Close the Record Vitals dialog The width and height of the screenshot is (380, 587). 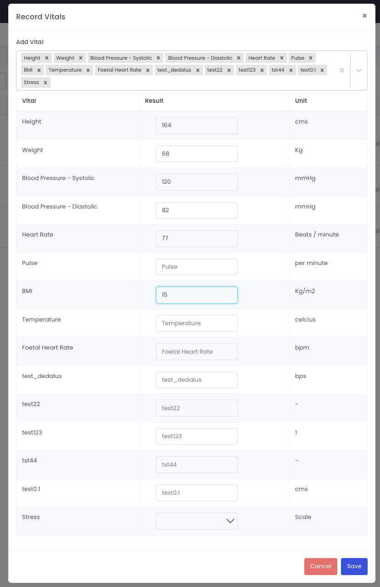tap(364, 16)
